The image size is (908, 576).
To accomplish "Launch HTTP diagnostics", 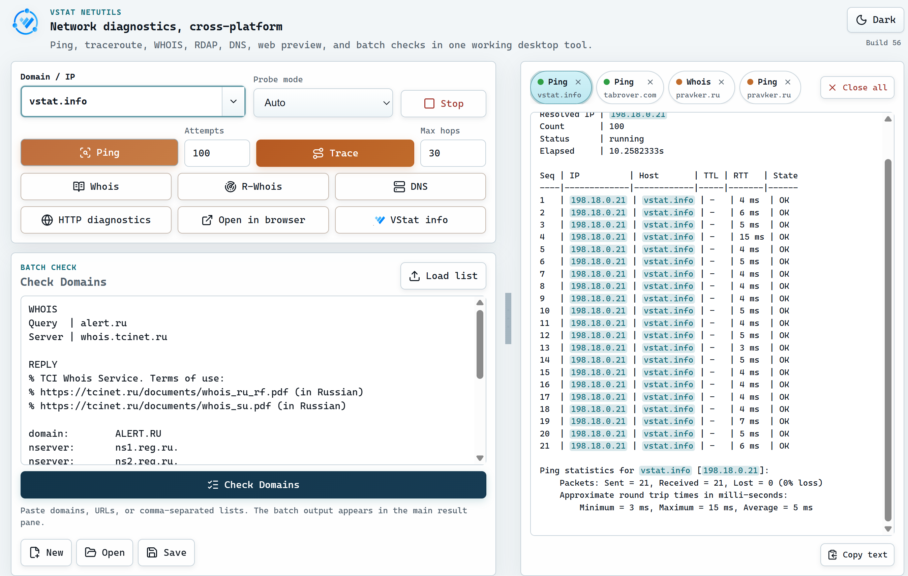I will click(96, 220).
